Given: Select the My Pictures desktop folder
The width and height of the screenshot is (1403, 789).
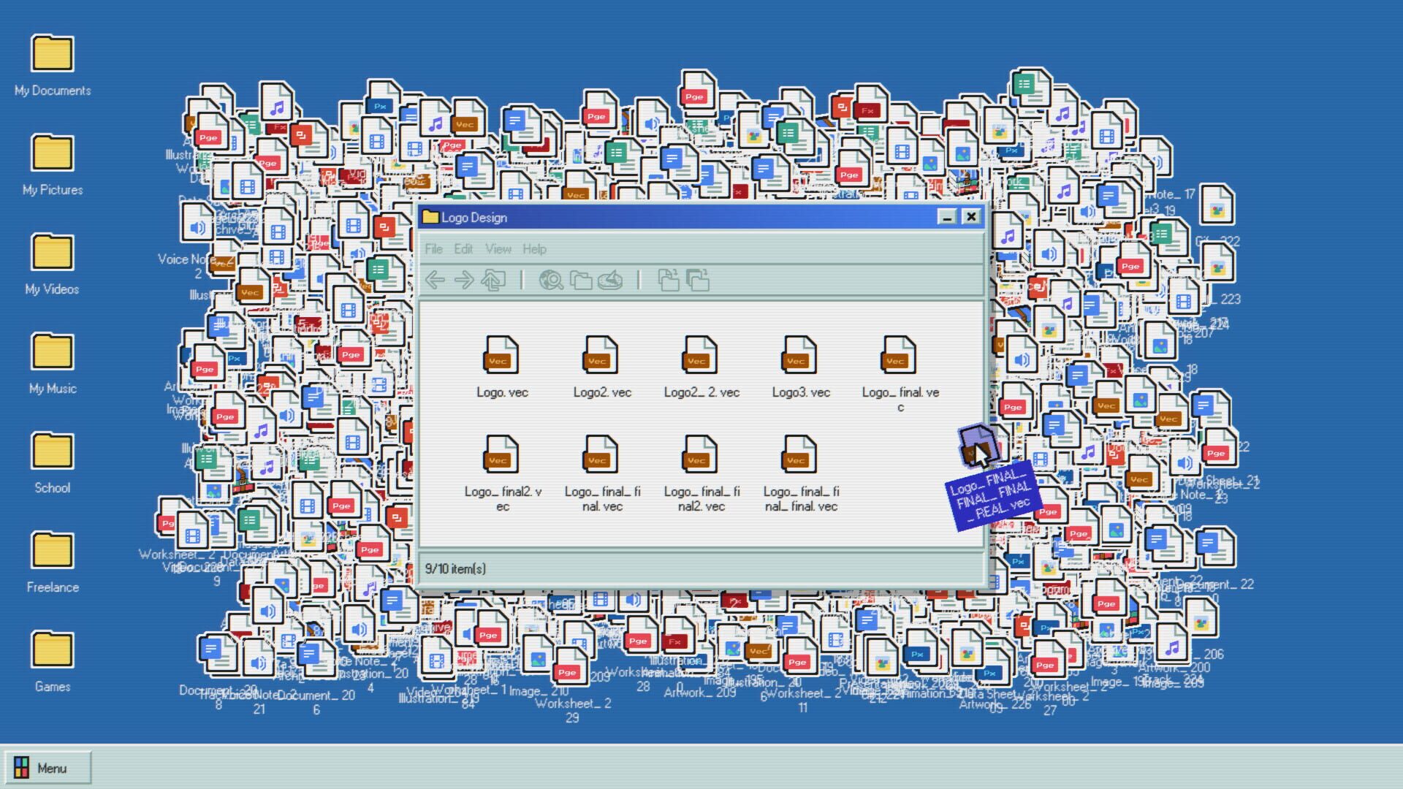Looking at the screenshot, I should [x=53, y=164].
